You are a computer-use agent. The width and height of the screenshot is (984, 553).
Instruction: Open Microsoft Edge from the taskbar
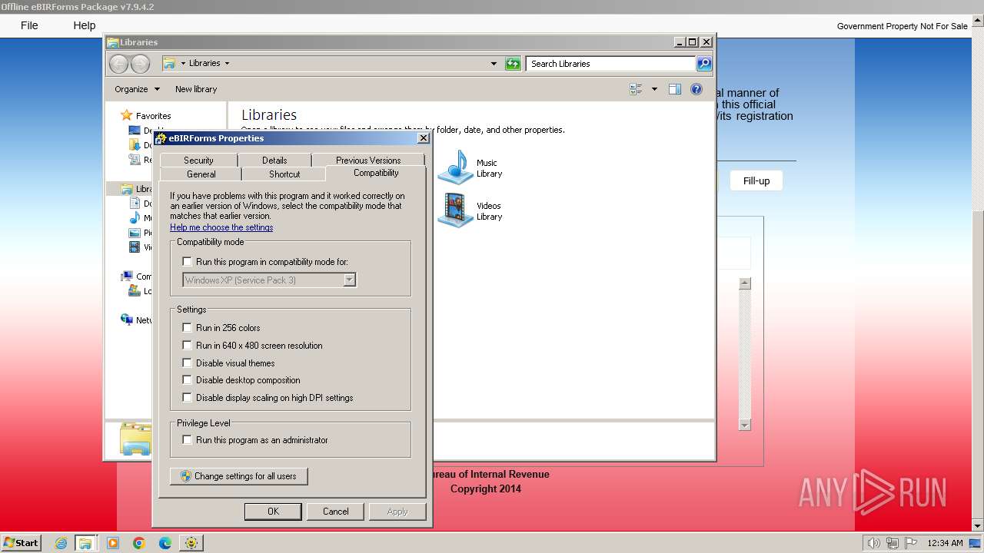[165, 543]
